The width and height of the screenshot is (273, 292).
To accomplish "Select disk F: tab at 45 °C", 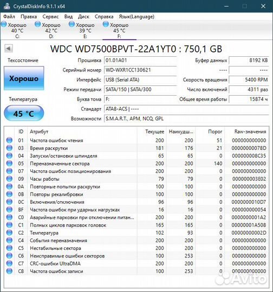I will (x=119, y=30).
